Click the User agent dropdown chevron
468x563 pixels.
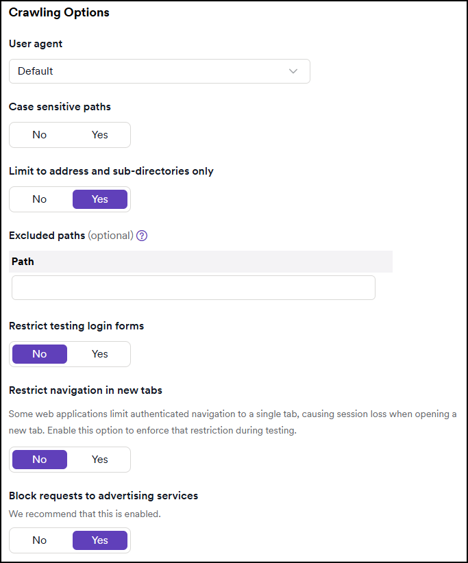coord(293,71)
